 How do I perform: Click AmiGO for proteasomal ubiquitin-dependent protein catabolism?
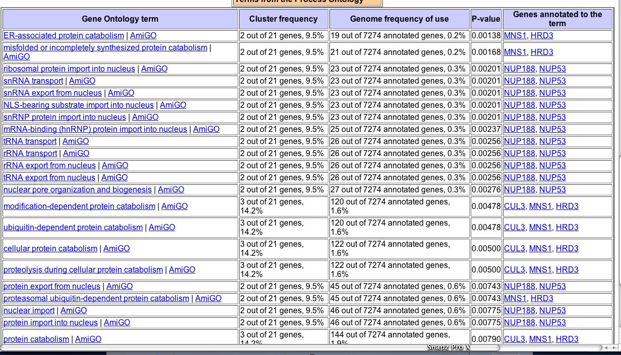pyautogui.click(x=208, y=299)
